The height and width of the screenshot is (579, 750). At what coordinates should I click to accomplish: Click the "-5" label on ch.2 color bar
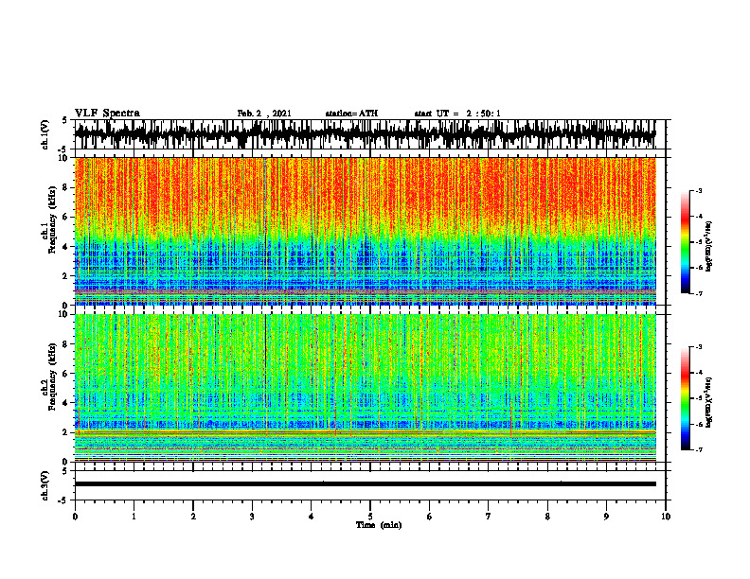(699, 398)
